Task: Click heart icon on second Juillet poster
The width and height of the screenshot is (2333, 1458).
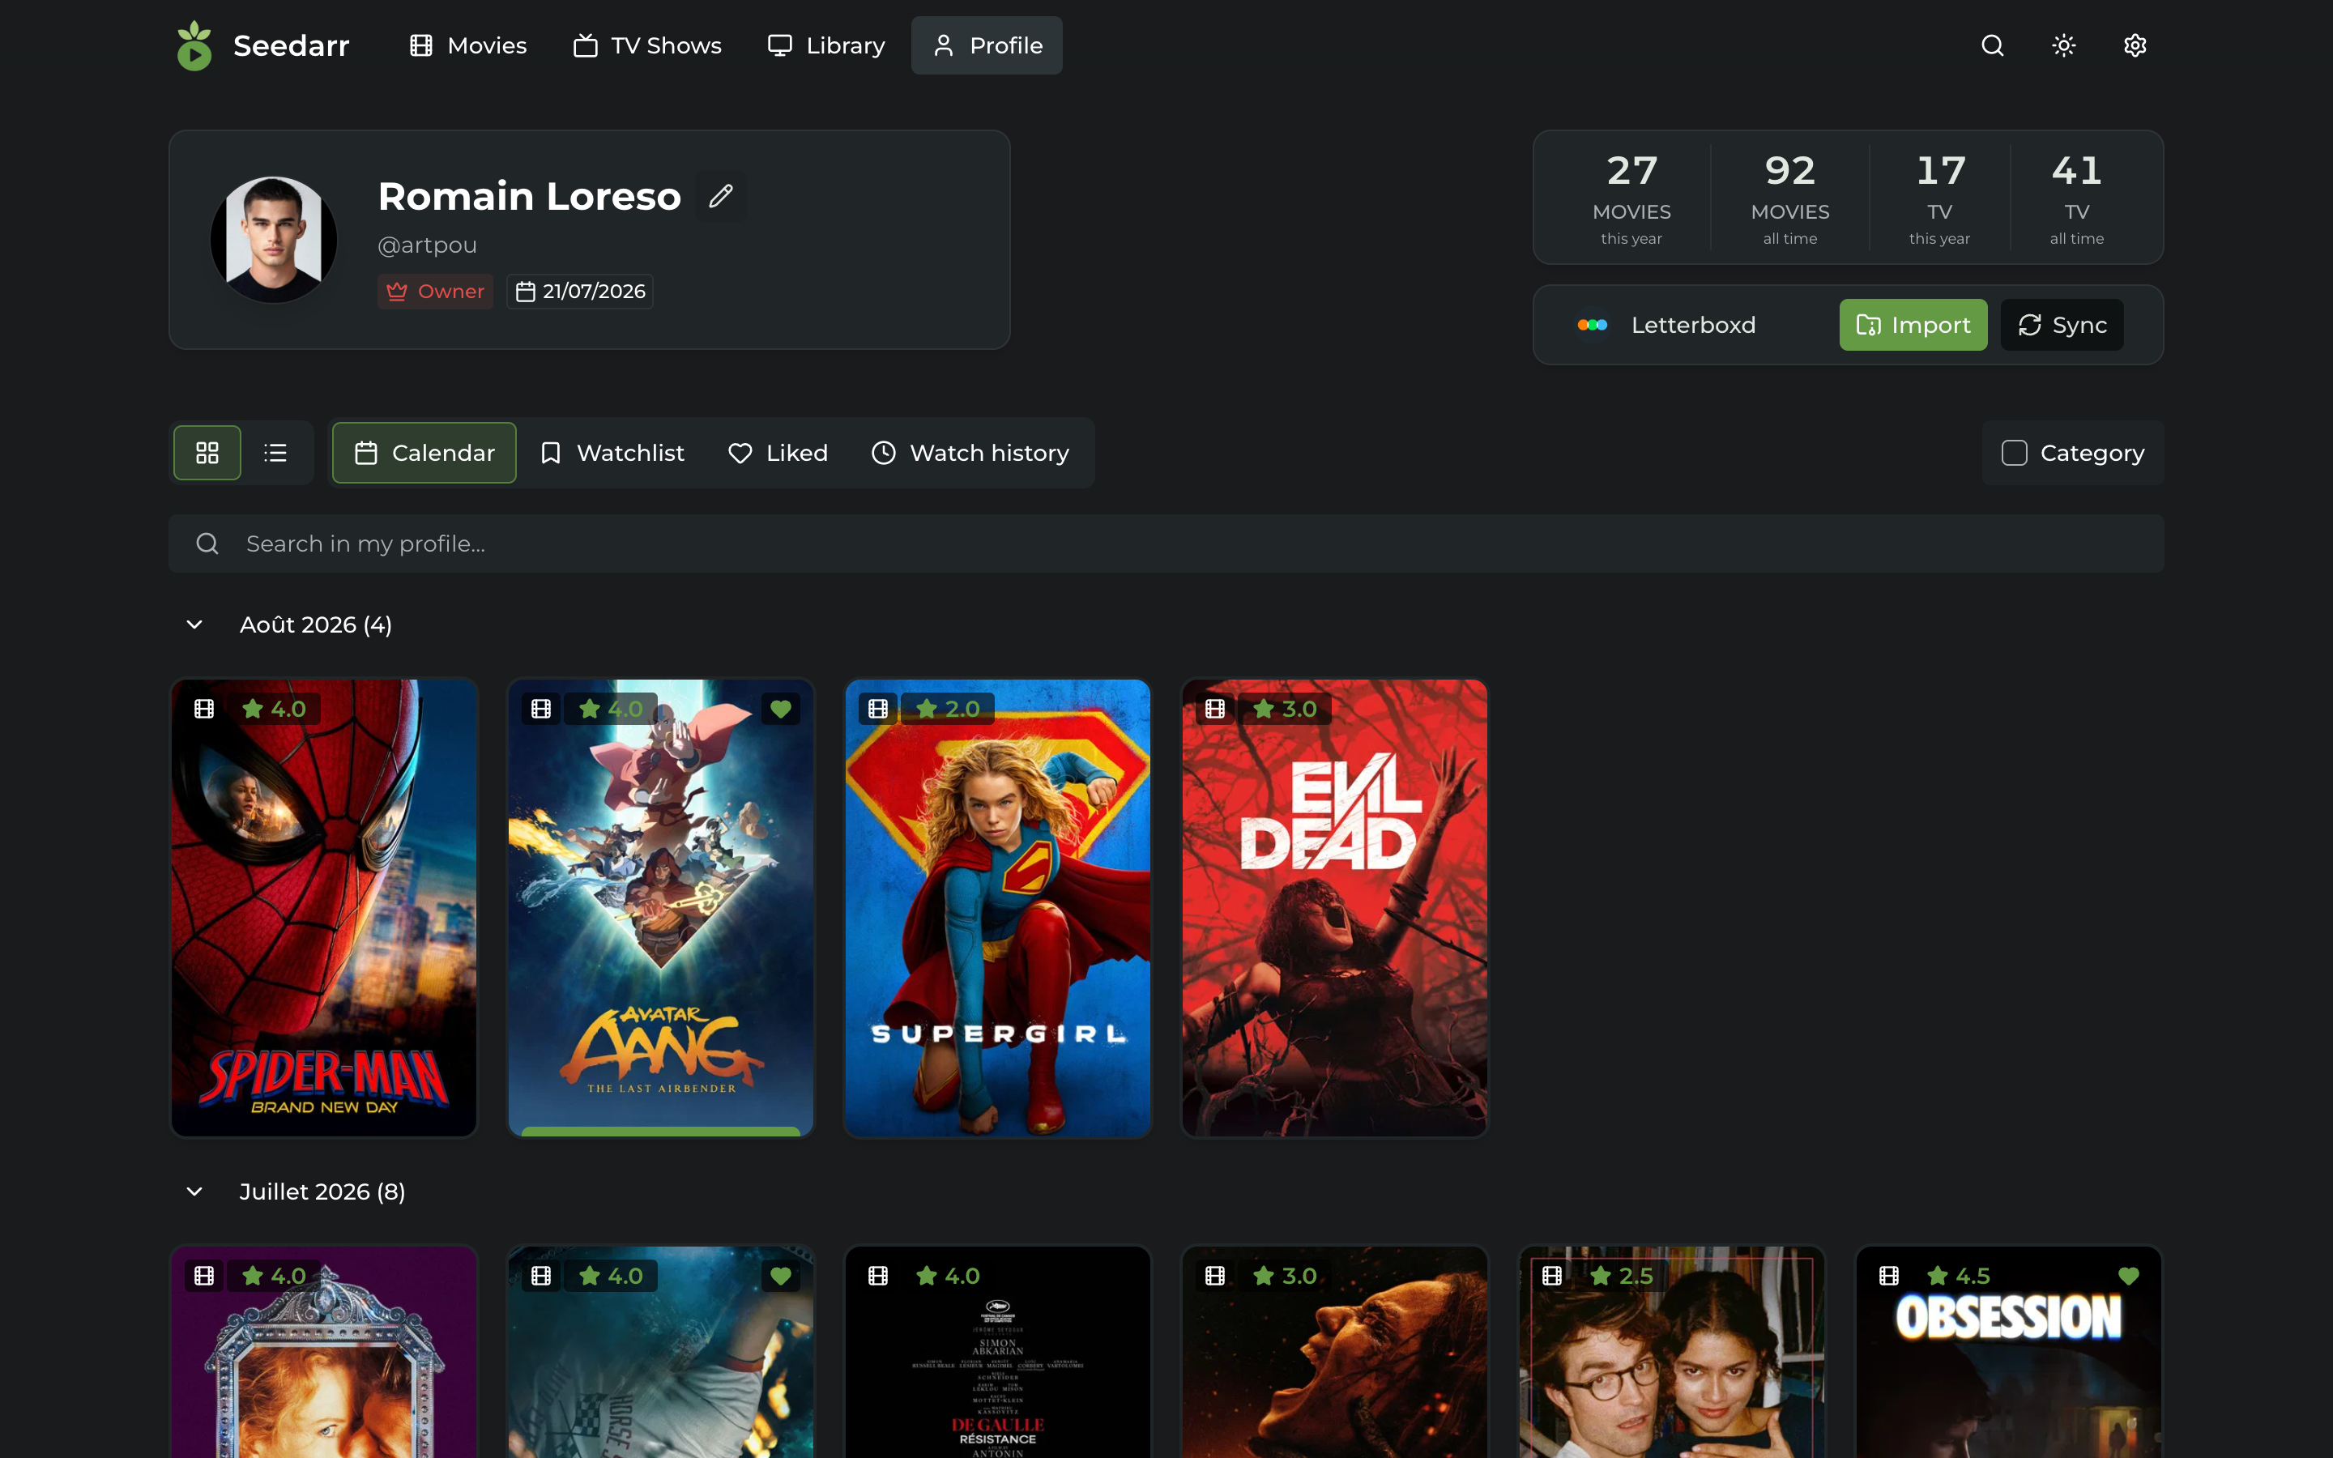Action: (781, 1276)
